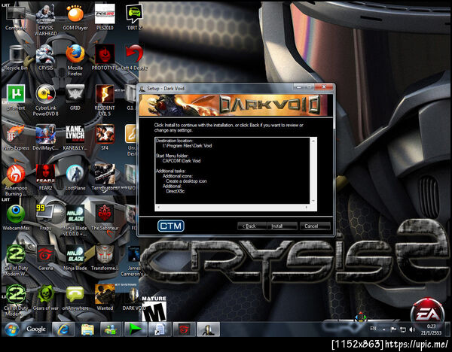Open WebcamMax from the desktop
Image resolution: width=452 pixels, height=352 pixels.
click(x=16, y=217)
